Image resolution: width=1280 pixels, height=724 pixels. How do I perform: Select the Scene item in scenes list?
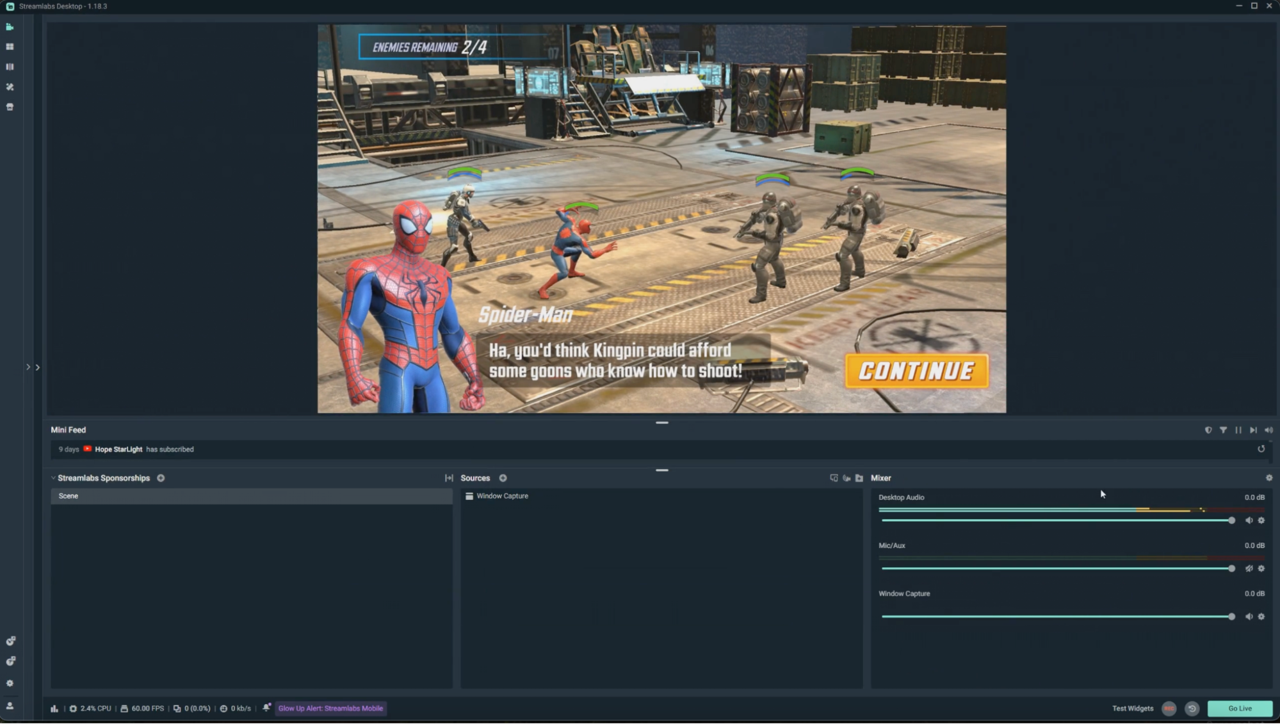click(x=69, y=496)
